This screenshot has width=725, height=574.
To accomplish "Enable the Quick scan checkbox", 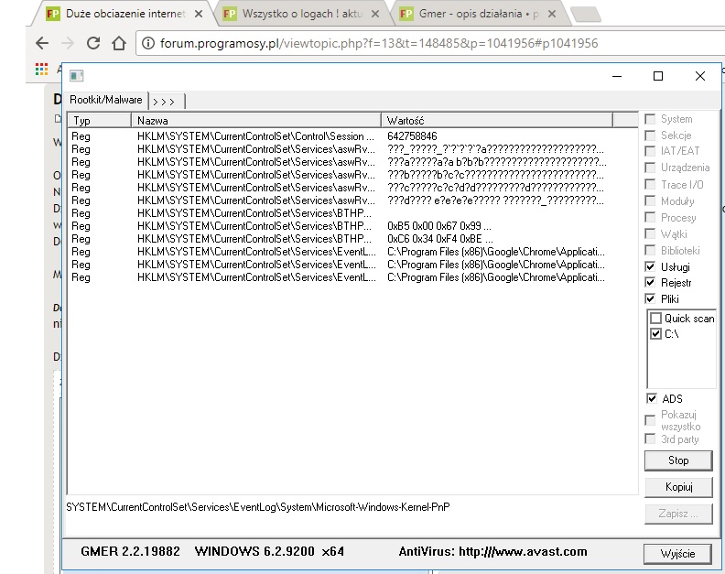I will pyautogui.click(x=655, y=319).
